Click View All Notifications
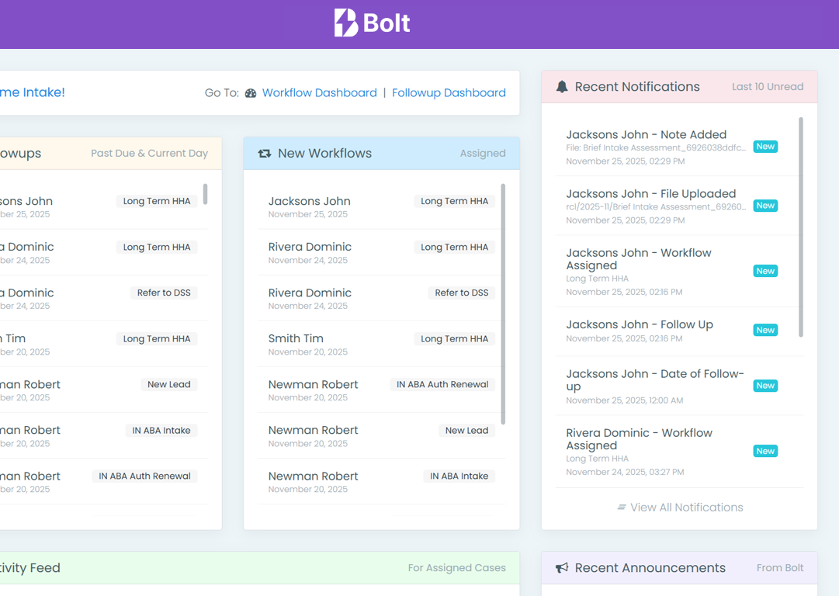This screenshot has width=839, height=596. [687, 508]
